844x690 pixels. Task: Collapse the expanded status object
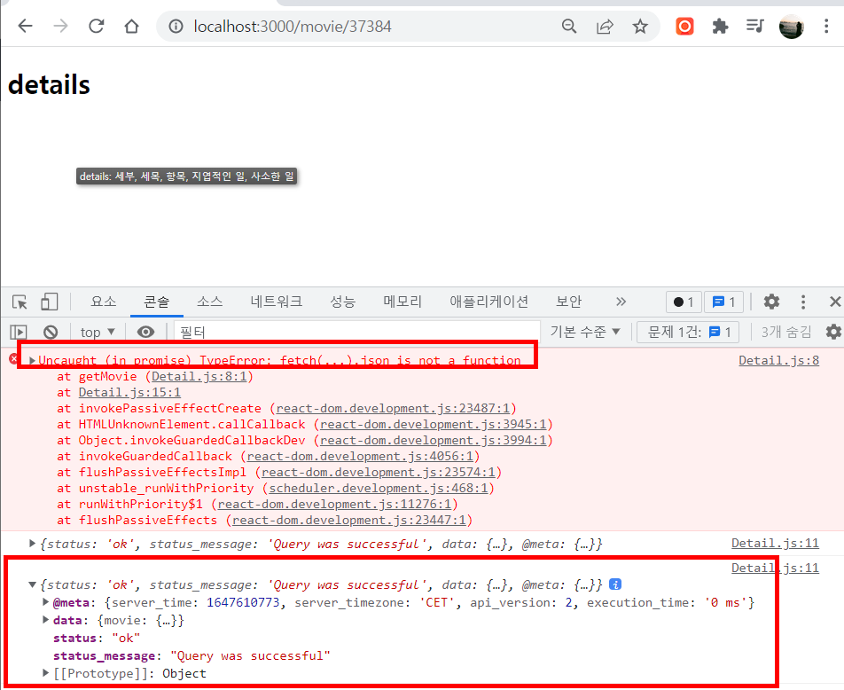[x=32, y=584]
